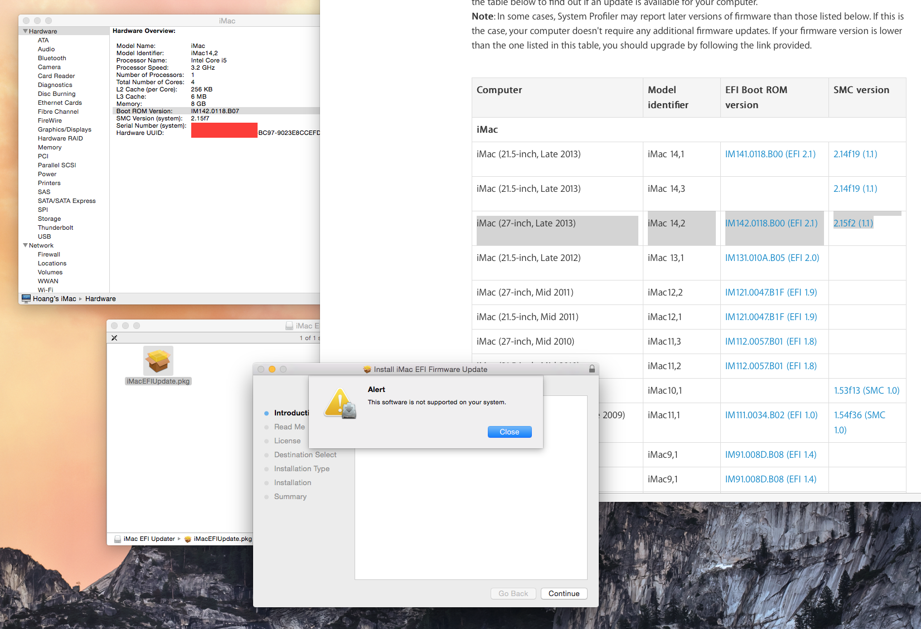
Task: Click the warning icon in the Alert dialog
Action: (x=340, y=403)
